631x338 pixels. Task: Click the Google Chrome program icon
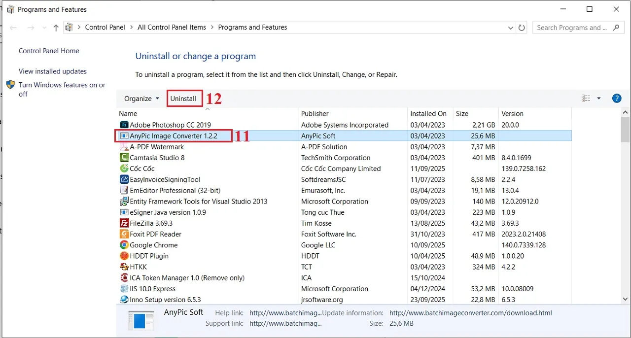coord(124,245)
